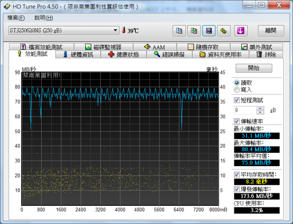Click the 80.4 MB/秒 maximum transfer value
293x224 pixels.
tap(256, 149)
